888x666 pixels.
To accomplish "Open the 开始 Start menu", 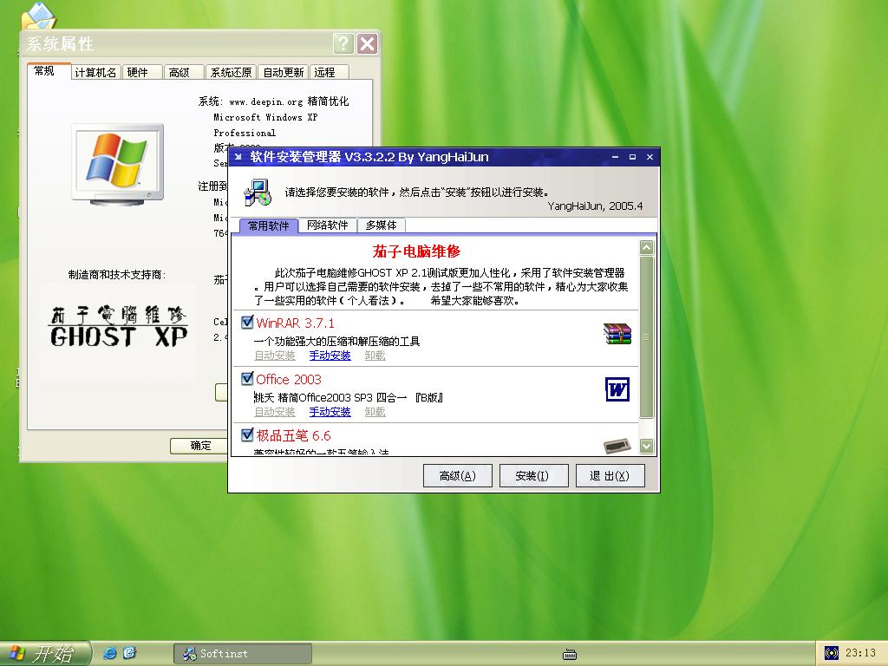I will coord(45,654).
